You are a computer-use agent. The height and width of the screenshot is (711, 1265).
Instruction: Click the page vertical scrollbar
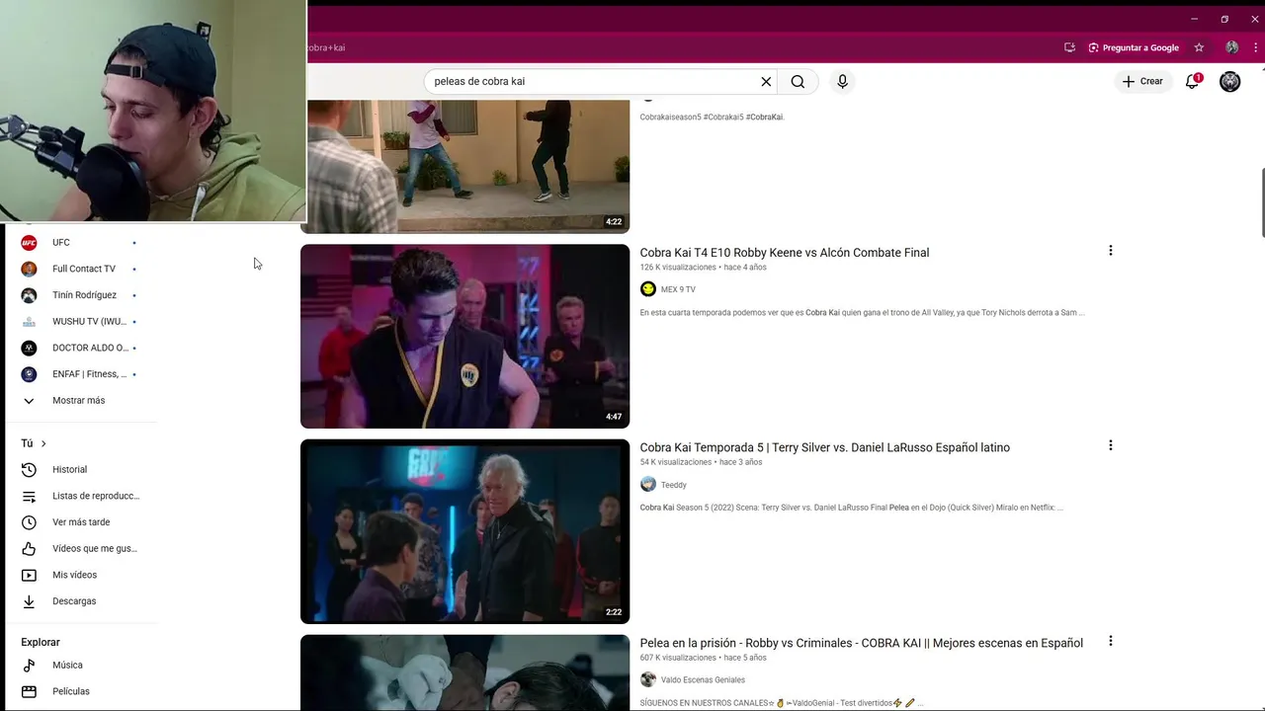coord(1261,202)
